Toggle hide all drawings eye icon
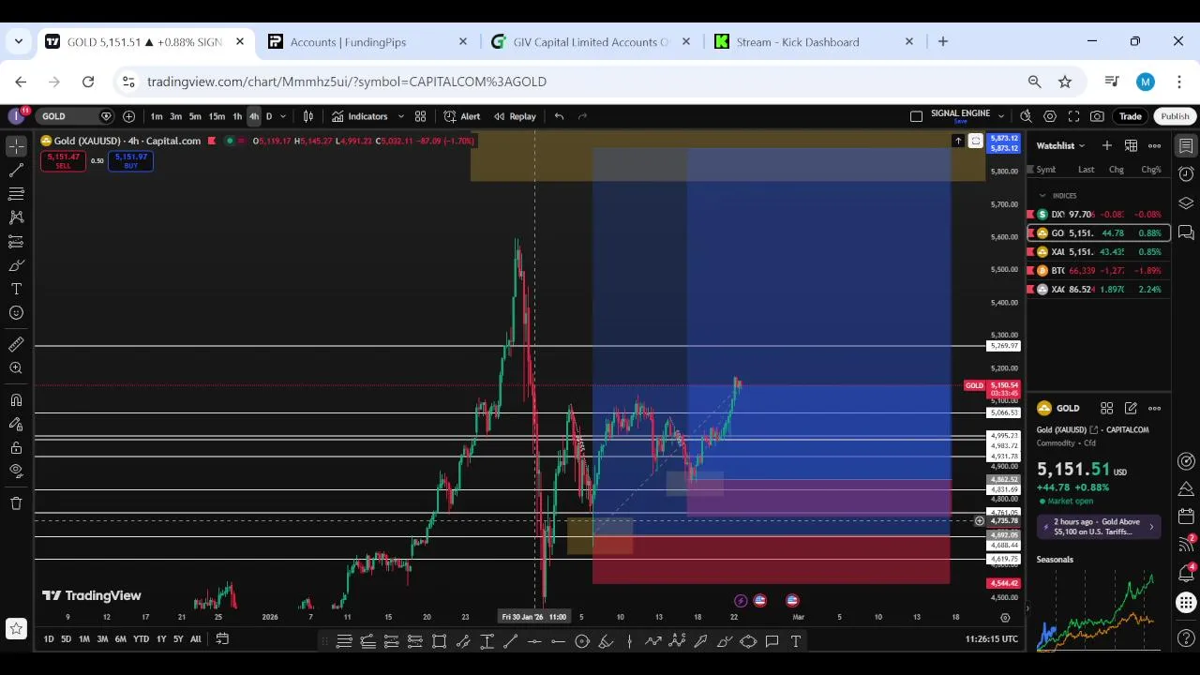Viewport: 1200px width, 675px height. tap(16, 471)
